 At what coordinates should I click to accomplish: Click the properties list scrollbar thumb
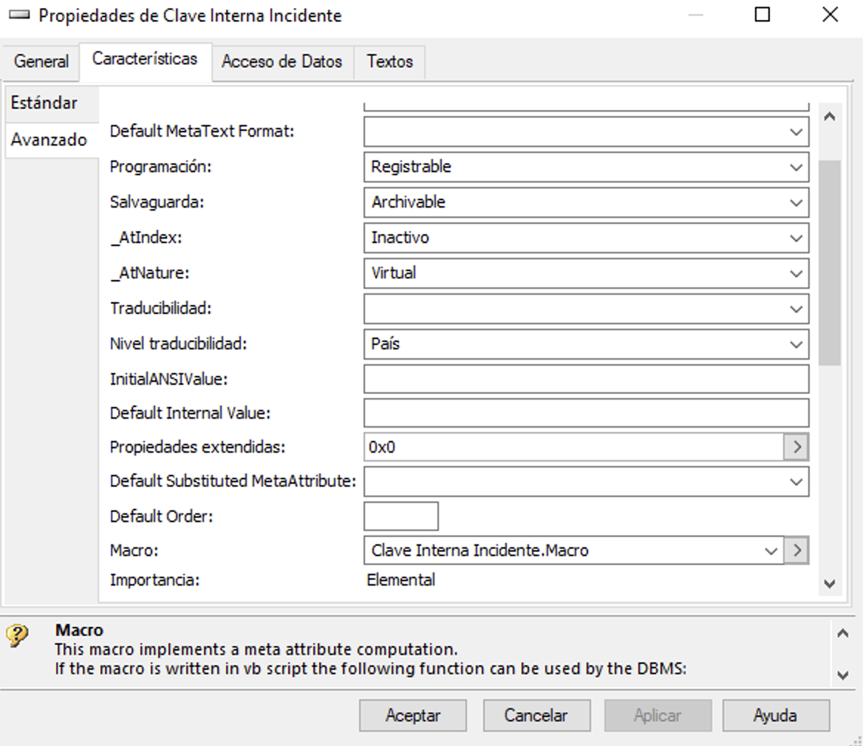(x=830, y=262)
